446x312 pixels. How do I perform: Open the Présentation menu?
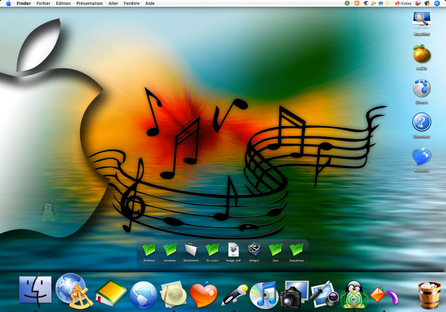click(x=89, y=4)
